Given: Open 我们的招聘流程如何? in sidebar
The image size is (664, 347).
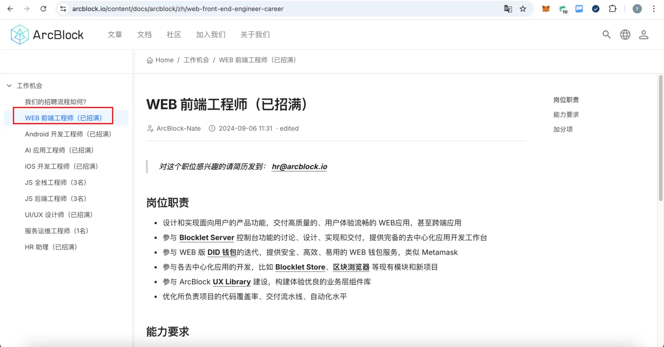Looking at the screenshot, I should tap(56, 102).
